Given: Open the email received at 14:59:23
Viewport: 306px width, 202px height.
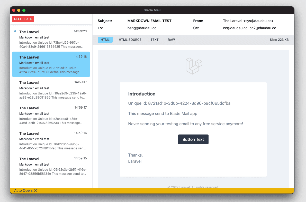Looking at the screenshot, I should coord(51,39).
